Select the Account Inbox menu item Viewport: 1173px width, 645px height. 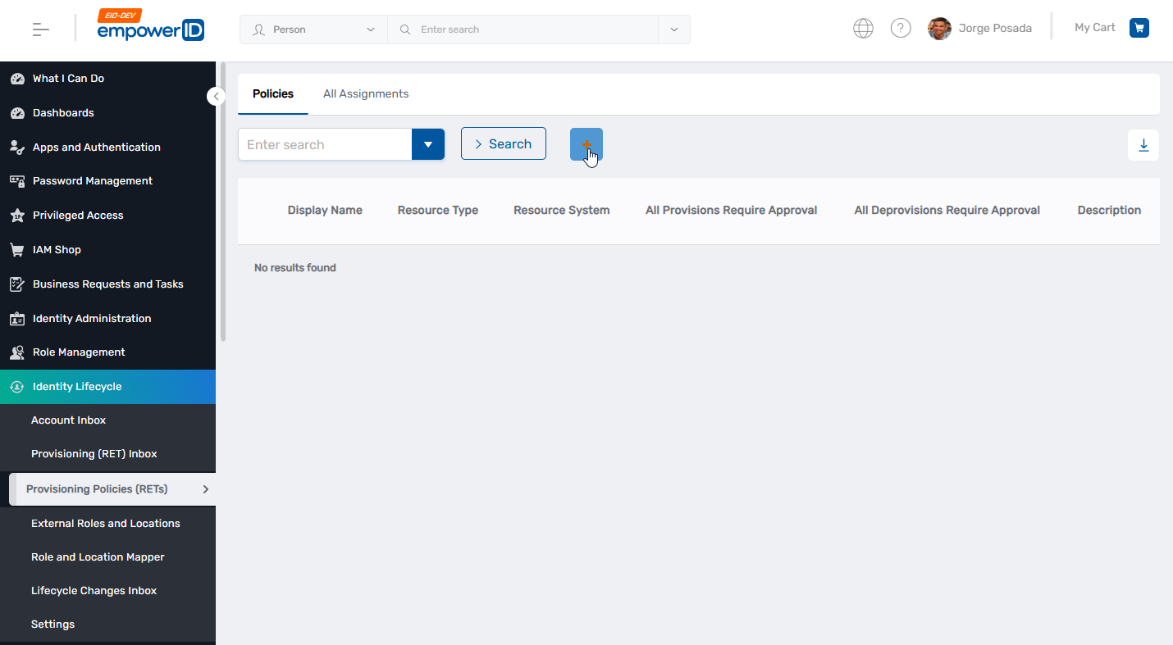(x=68, y=420)
